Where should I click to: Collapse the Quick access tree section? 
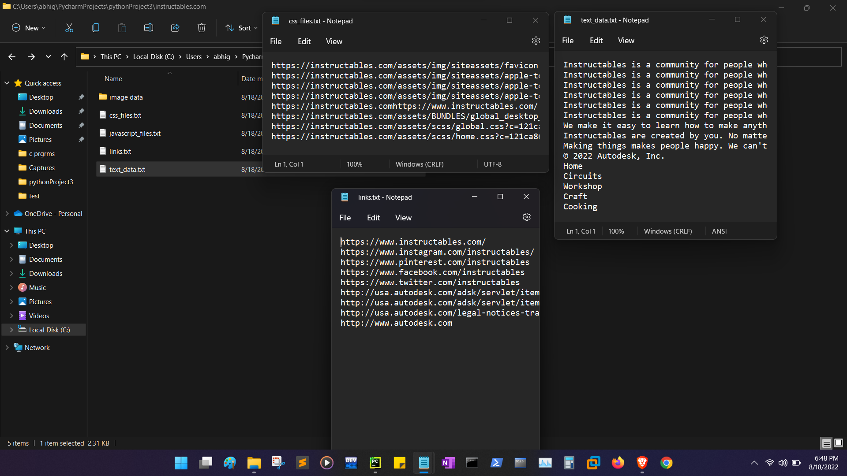click(x=7, y=83)
